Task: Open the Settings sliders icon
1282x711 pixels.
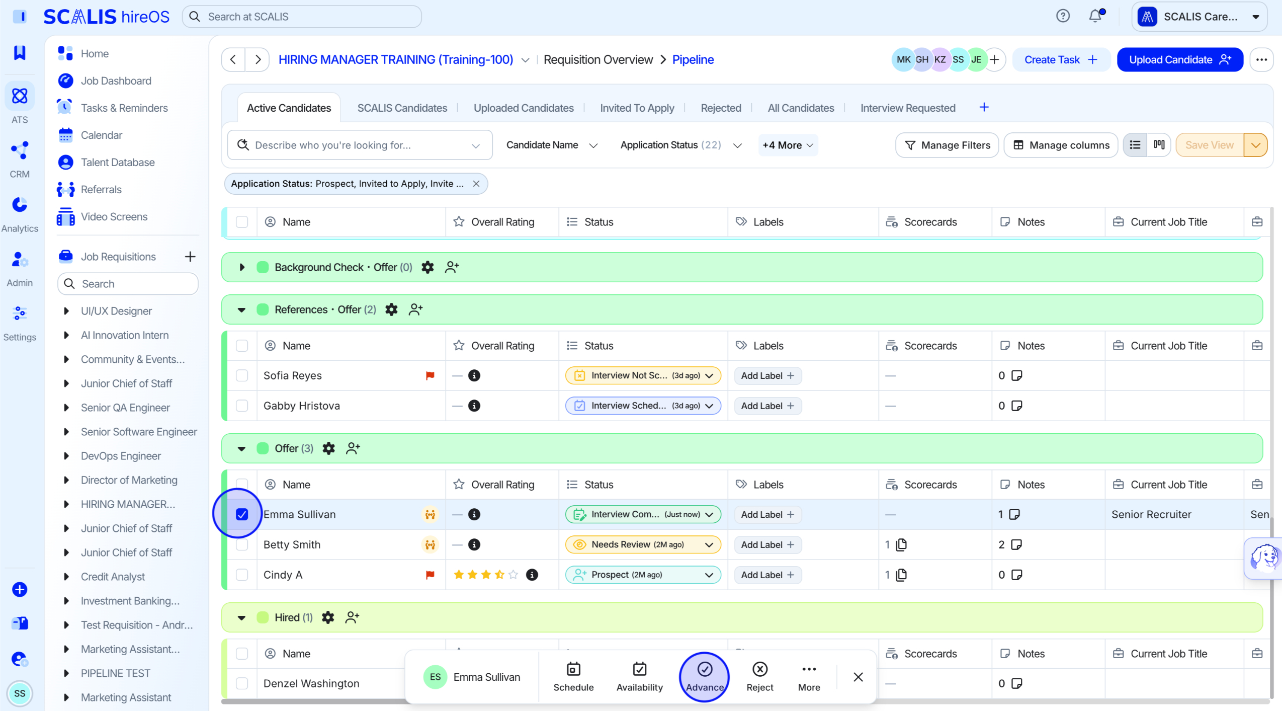Action: (x=20, y=313)
